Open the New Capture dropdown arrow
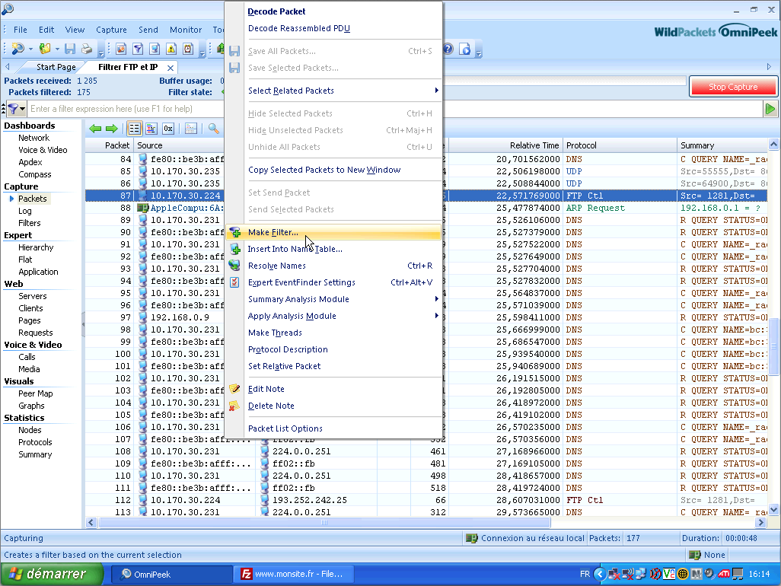Screen dimensions: 781x586 [x=31, y=49]
